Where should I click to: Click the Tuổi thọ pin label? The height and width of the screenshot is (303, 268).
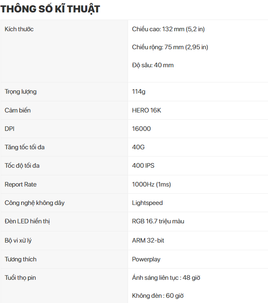(20, 277)
